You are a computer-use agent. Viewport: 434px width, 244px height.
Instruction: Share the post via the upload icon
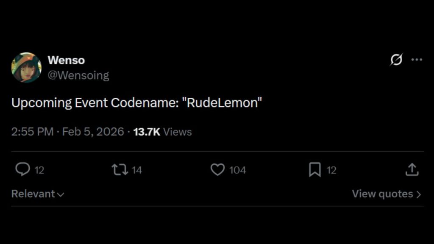click(x=412, y=169)
